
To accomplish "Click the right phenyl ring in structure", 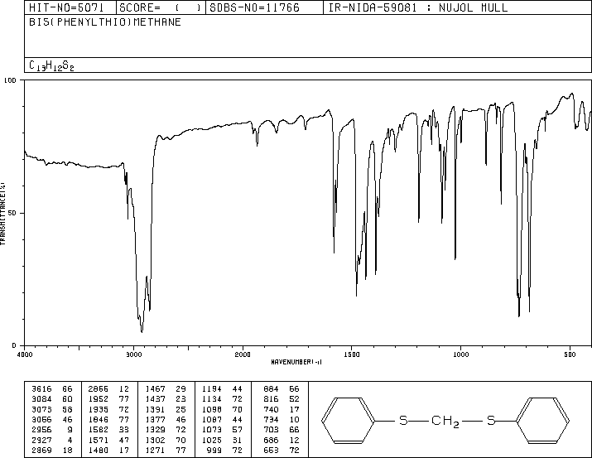I will [x=543, y=420].
